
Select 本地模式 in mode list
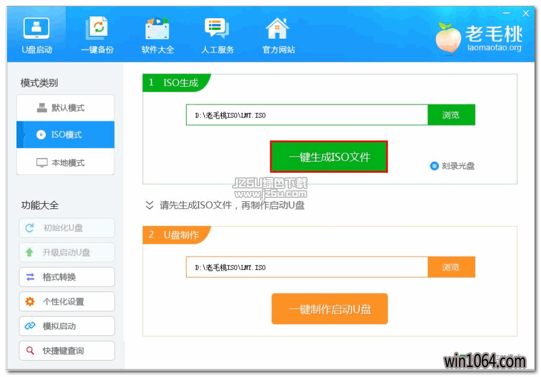(65, 162)
